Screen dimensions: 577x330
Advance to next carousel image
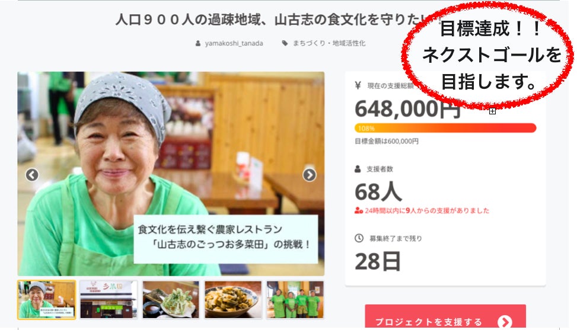[x=309, y=175]
